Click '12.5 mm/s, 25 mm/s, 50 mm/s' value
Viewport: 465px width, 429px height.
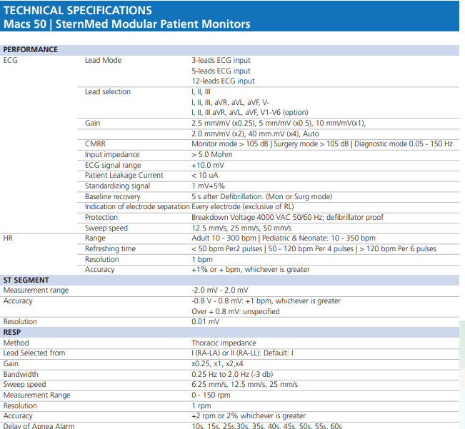point(241,228)
